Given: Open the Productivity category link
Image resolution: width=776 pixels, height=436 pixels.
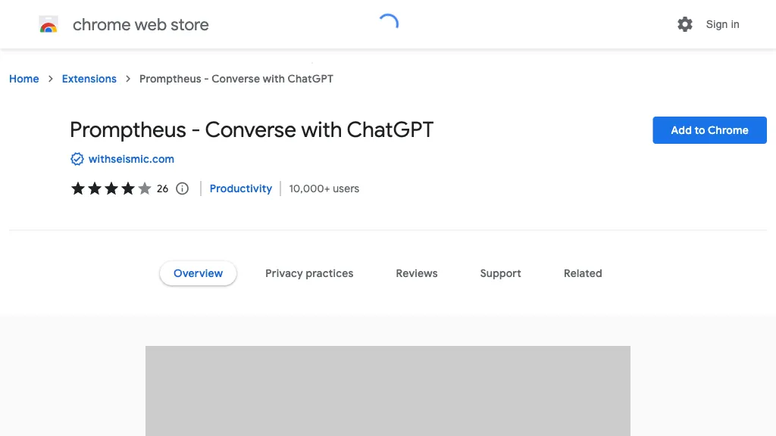Looking at the screenshot, I should tap(240, 188).
